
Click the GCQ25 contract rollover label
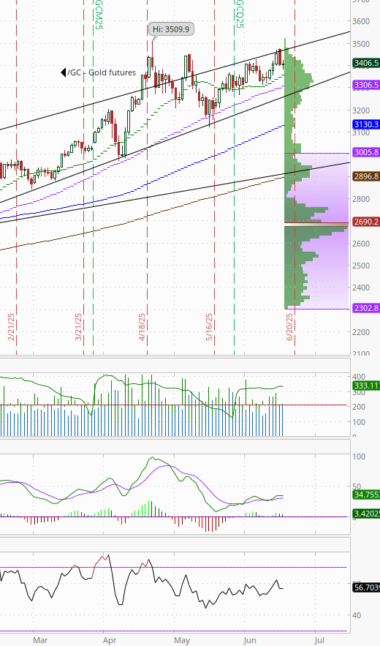point(240,14)
